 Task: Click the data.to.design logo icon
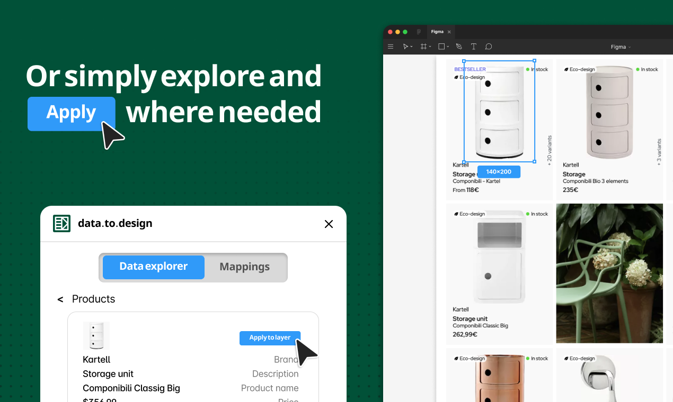click(x=62, y=223)
